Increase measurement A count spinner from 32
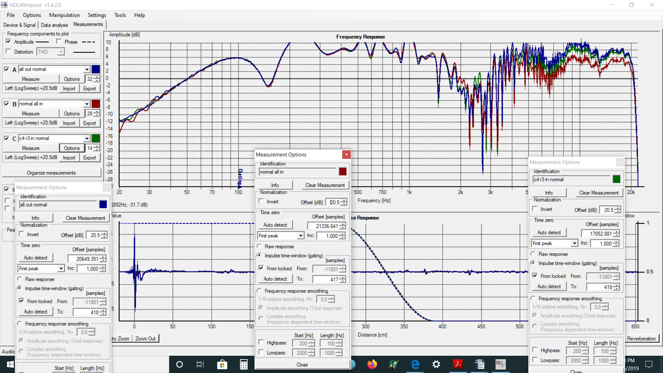This screenshot has width=663, height=373. coord(97,77)
